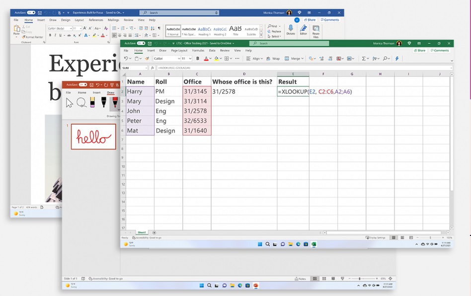471x296 pixels.
Task: Open Insert tab in PowerPoint
Action: (96, 92)
